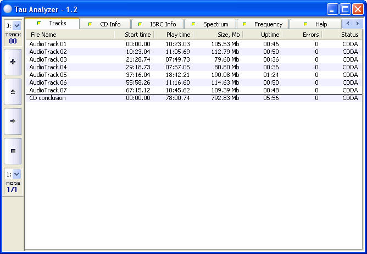
Task: Show the Frequency tab
Action: tap(263, 24)
